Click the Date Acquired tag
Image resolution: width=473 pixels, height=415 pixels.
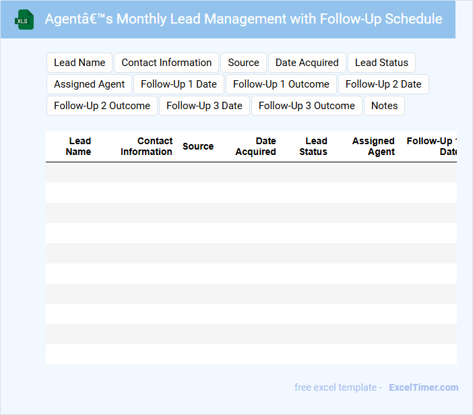(x=307, y=63)
